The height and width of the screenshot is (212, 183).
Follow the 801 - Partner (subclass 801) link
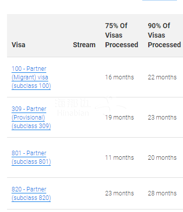coord(31,157)
